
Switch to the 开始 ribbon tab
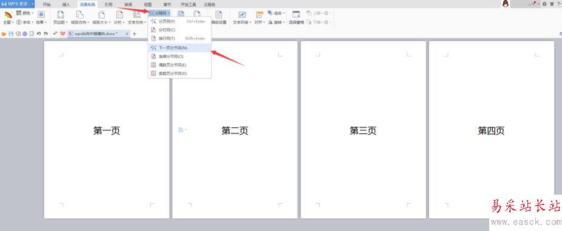click(x=47, y=4)
